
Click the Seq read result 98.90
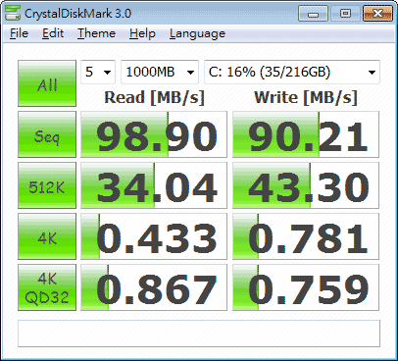154,134
